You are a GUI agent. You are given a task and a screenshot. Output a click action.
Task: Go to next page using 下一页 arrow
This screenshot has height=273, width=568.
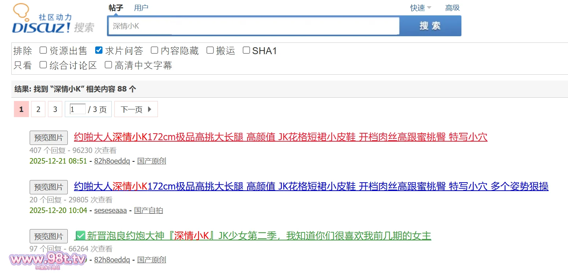[136, 109]
